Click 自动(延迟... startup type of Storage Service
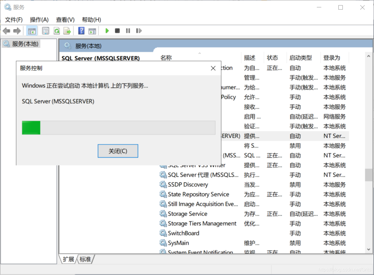Image resolution: width=374 pixels, height=275 pixels. [304, 214]
